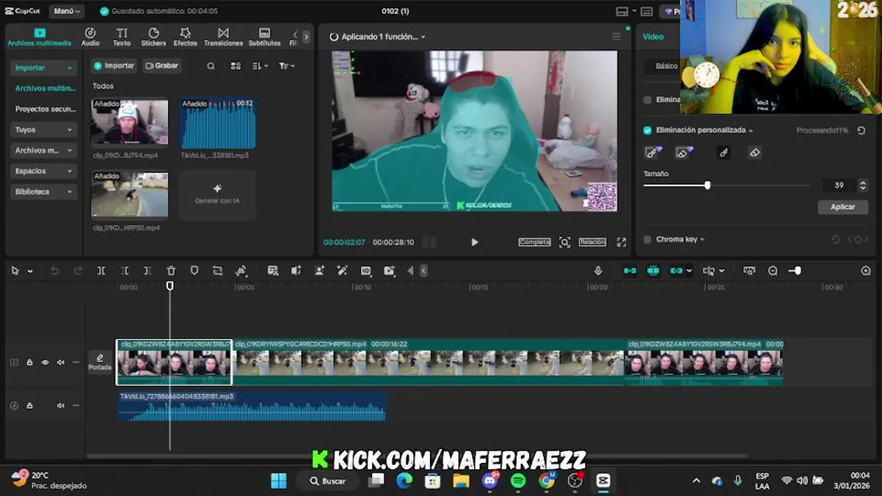Toggle auto snapping in timeline

[x=653, y=271]
